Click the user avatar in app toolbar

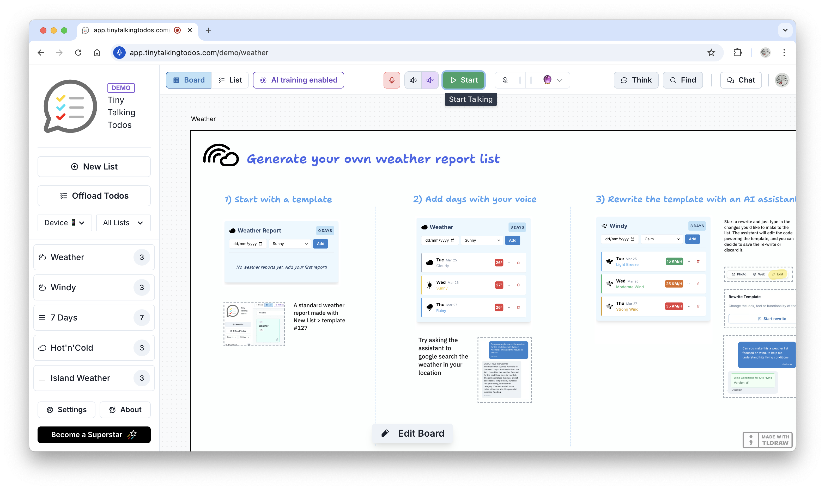[x=782, y=80]
